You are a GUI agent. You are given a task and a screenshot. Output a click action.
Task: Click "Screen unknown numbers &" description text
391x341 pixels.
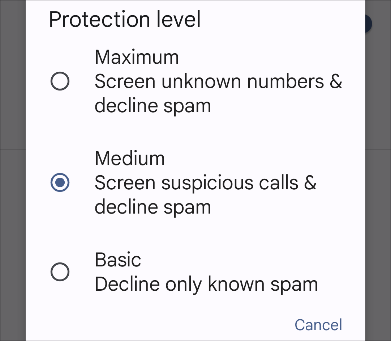point(218,82)
